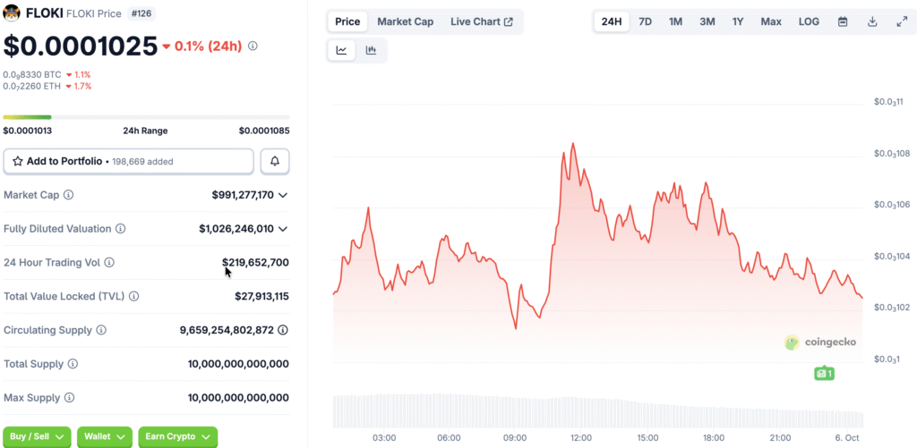Image resolution: width=917 pixels, height=448 pixels.
Task: Click the price alert bell icon
Action: pyautogui.click(x=275, y=161)
